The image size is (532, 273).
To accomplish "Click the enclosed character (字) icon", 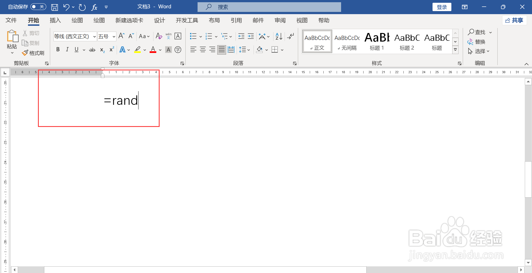I will coord(178,50).
